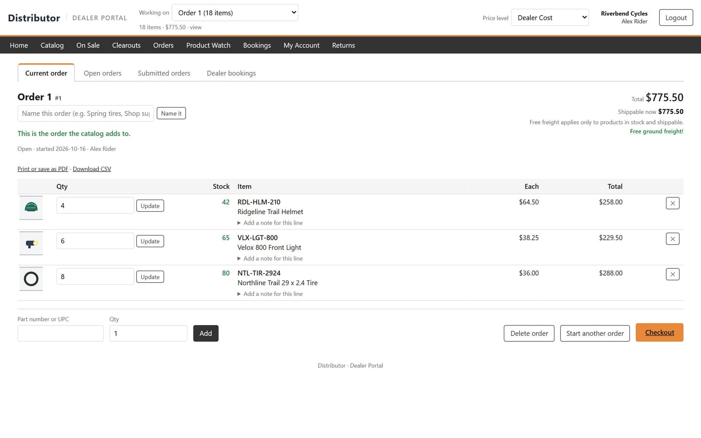This screenshot has height=438, width=701.
Task: Focus the order name input field
Action: coord(86,113)
